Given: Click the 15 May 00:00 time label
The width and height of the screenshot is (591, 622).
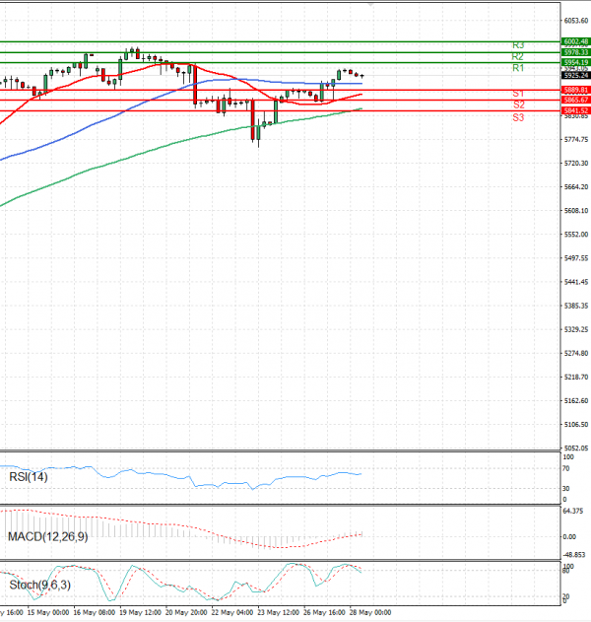Looking at the screenshot, I should 48,613.
